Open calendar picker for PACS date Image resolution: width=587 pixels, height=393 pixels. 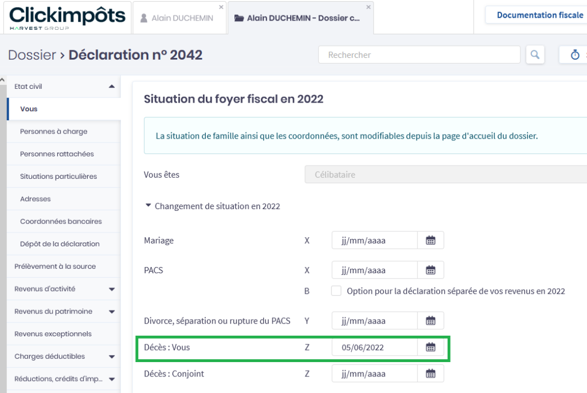coord(431,270)
